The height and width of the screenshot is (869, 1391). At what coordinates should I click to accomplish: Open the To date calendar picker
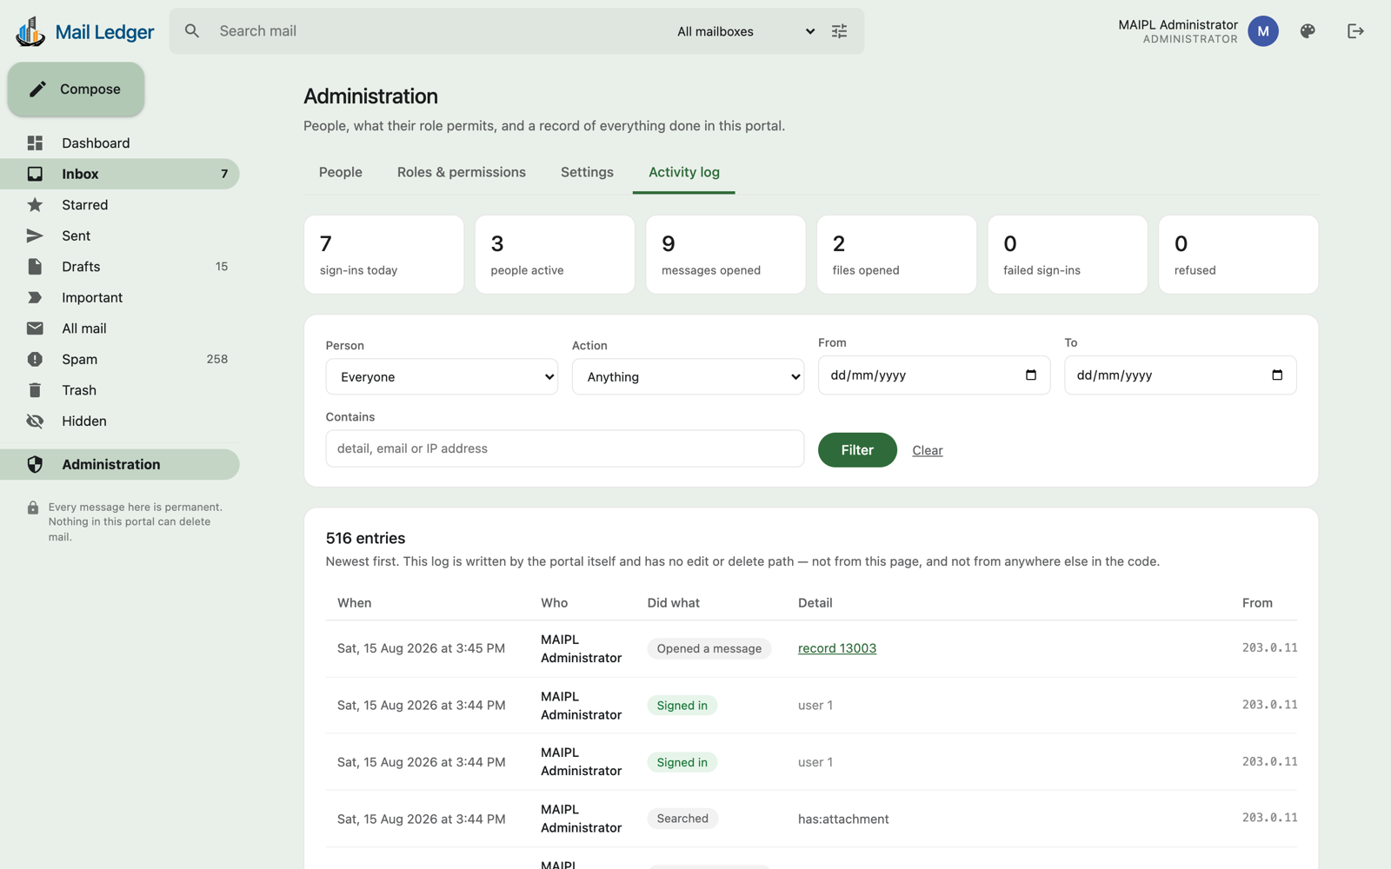(1277, 375)
